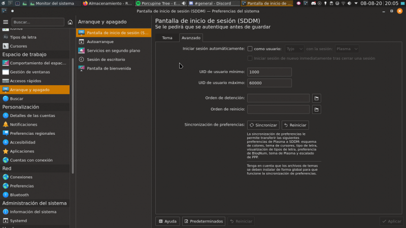The width and height of the screenshot is (406, 228).
Task: Open Preferencias regionales
Action: [35, 133]
